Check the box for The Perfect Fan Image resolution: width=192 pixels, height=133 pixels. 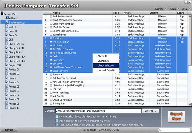[x=51, y=42]
